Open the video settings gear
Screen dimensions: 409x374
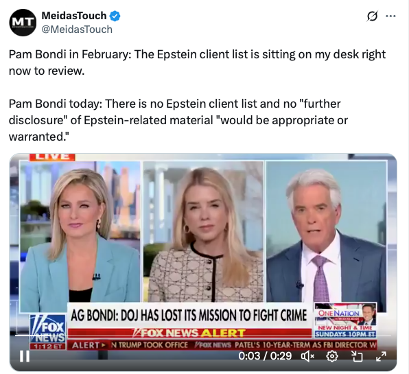(x=331, y=356)
